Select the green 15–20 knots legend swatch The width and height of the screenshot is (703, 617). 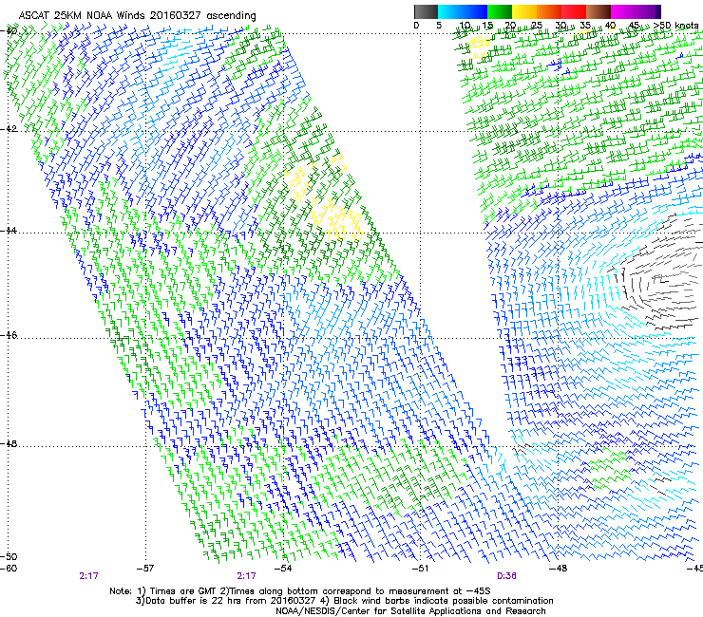pyautogui.click(x=500, y=11)
